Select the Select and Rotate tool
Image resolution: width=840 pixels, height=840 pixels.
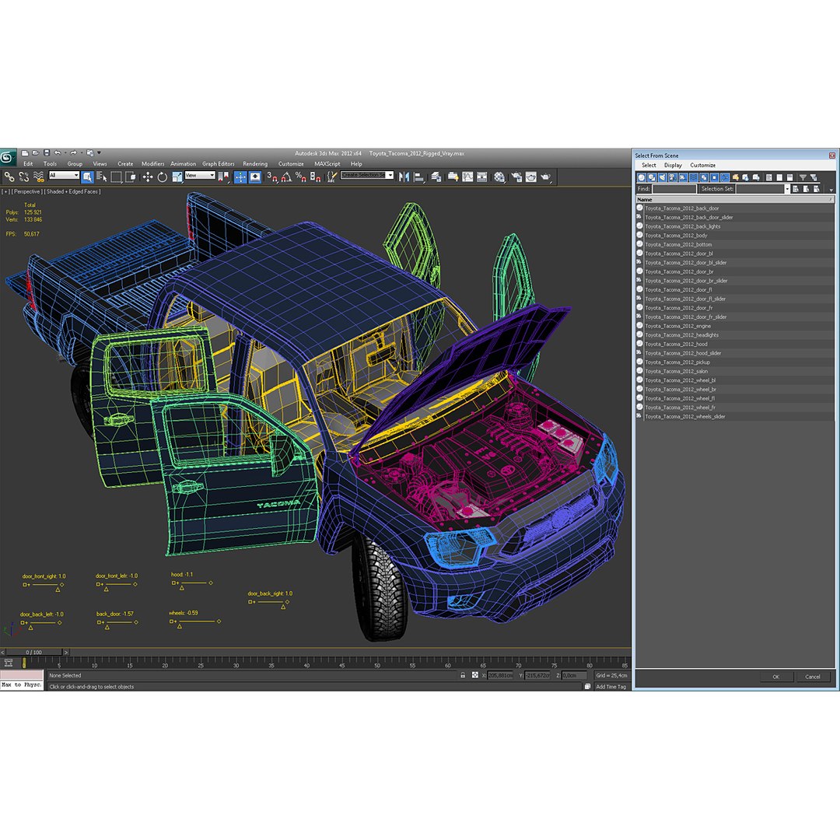[162, 177]
